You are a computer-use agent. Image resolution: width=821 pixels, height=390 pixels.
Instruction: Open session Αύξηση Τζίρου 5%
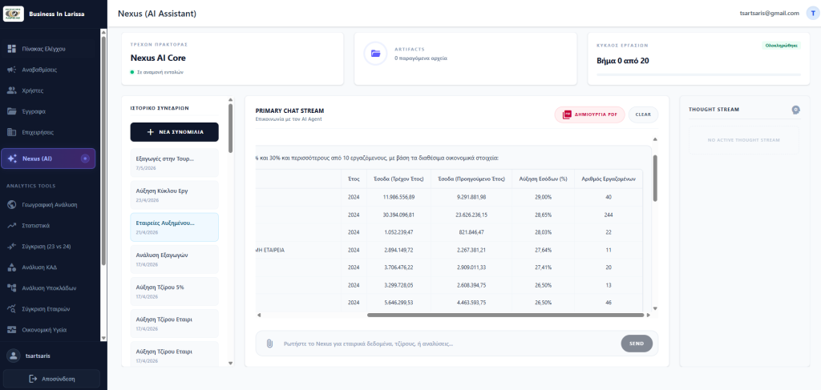coord(174,291)
